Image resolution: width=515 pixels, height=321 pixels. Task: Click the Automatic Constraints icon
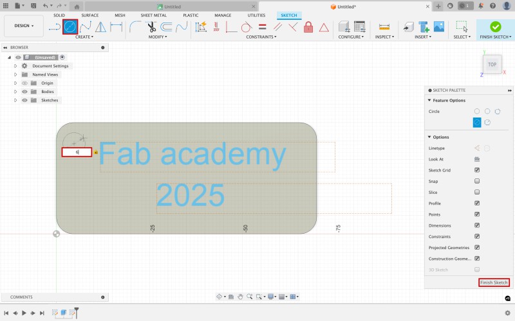(x=201, y=27)
